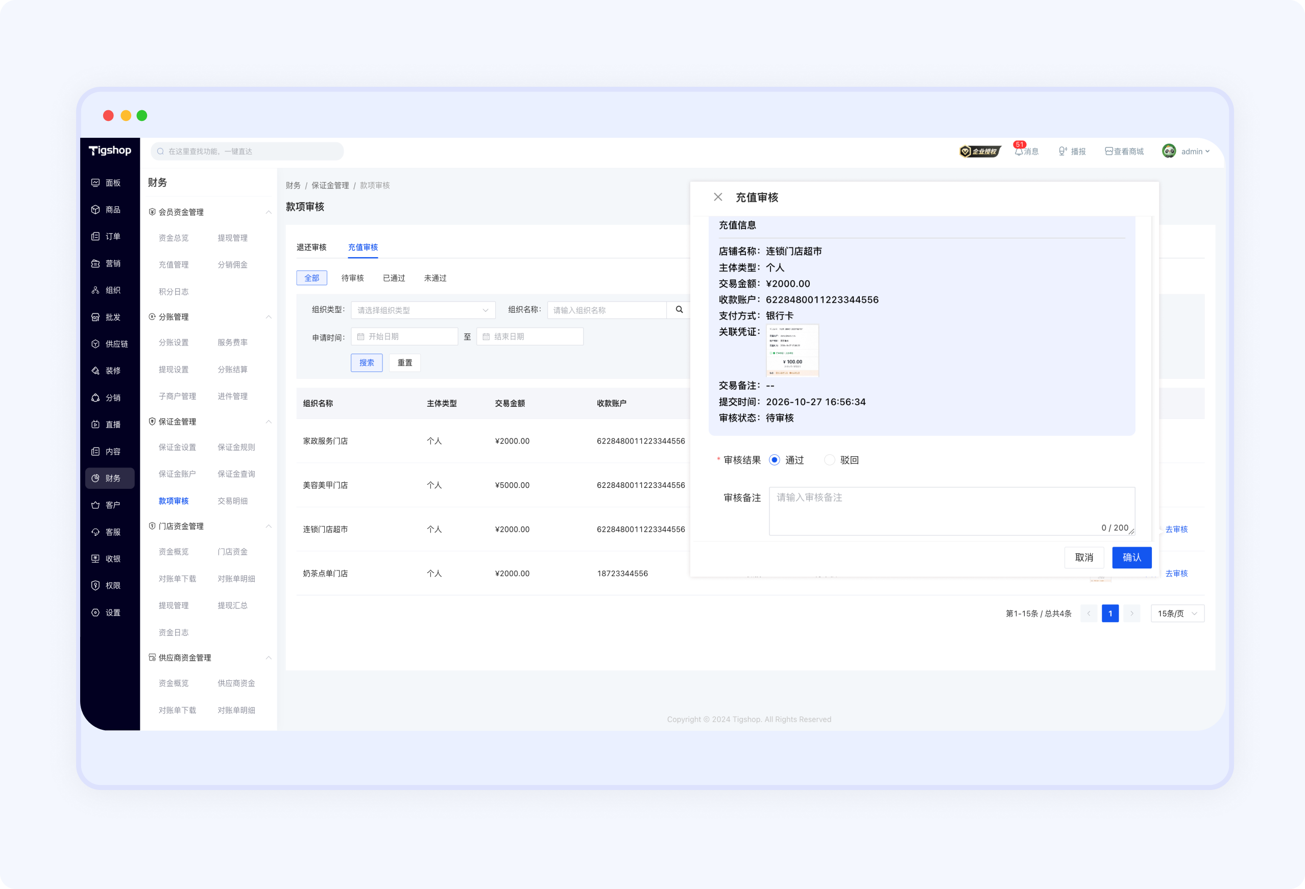The image size is (1305, 889).
Task: Open the 直播 live stream sidebar icon
Action: (95, 424)
